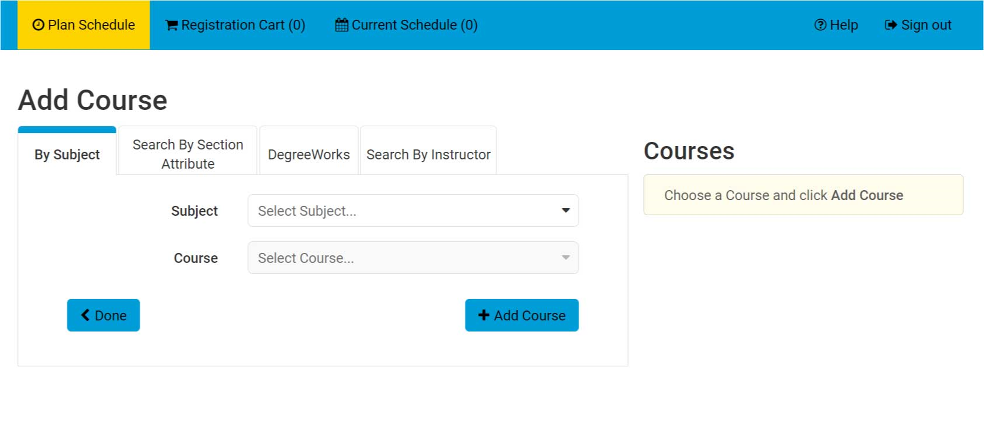View Current Schedule (0) text link

[x=414, y=25]
